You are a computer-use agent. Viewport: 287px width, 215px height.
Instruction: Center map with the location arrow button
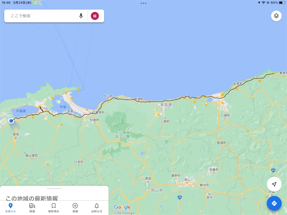pyautogui.click(x=274, y=184)
